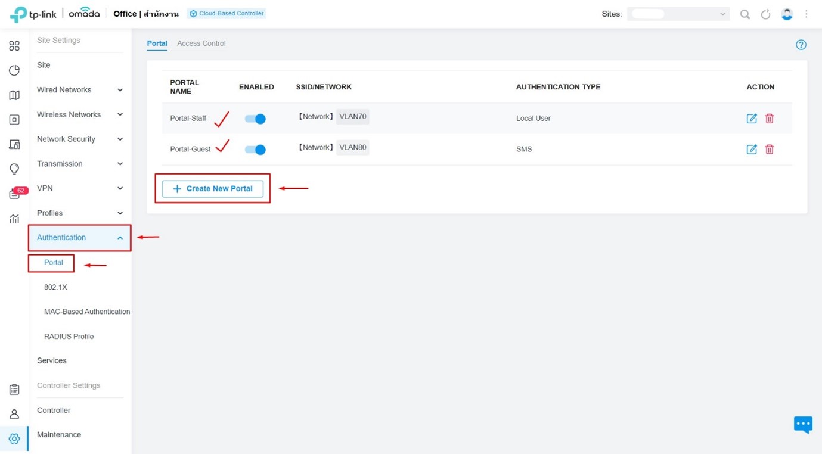This screenshot has height=454, width=822.
Task: Delete the Portal-Staff portal
Action: point(769,119)
